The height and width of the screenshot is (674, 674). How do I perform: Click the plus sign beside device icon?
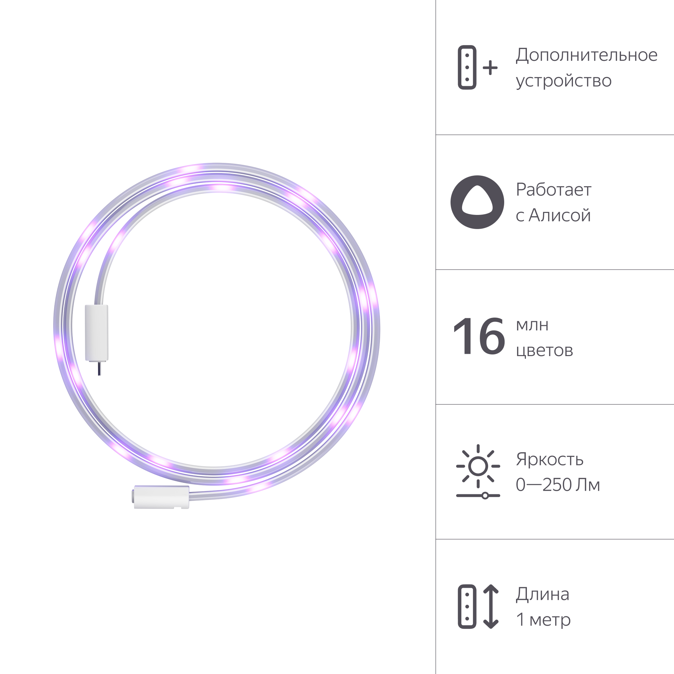coord(490,68)
